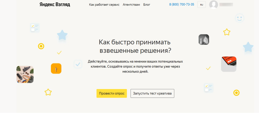
Task: Click the Запустить тест креатива button
Action: click(152, 93)
